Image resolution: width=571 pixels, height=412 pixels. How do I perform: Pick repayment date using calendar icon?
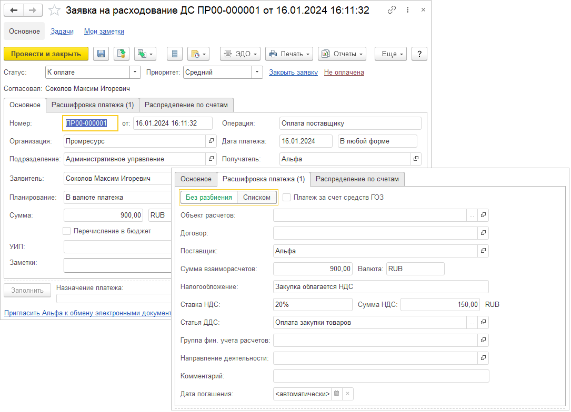coord(337,394)
